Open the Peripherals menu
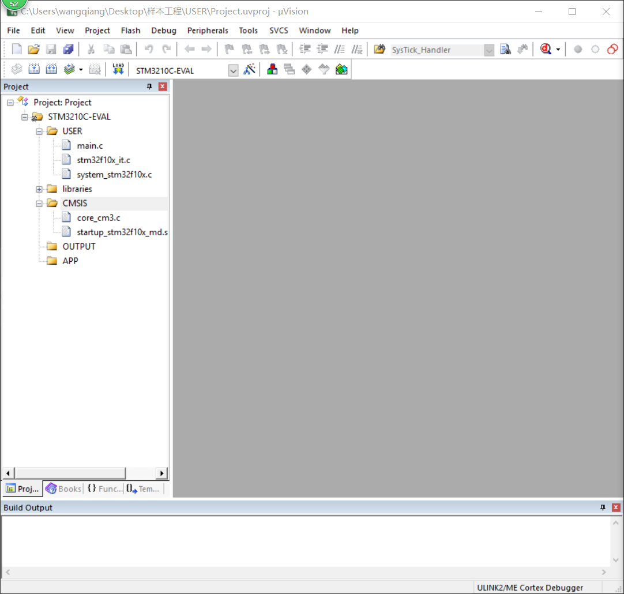Viewport: 624px width, 594px height. (x=207, y=31)
